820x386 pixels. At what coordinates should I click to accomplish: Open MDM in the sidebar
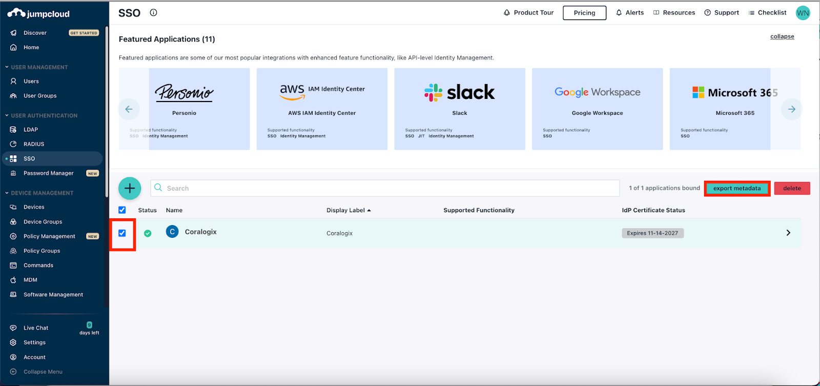(x=30, y=280)
